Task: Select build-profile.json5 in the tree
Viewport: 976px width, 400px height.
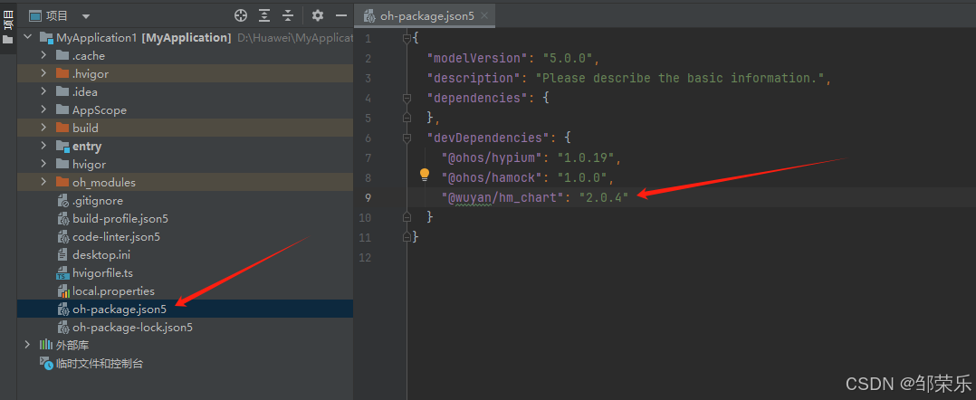Action: click(120, 219)
